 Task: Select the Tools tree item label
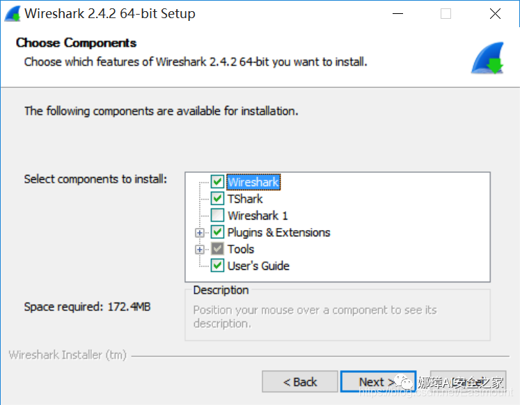pyautogui.click(x=241, y=249)
